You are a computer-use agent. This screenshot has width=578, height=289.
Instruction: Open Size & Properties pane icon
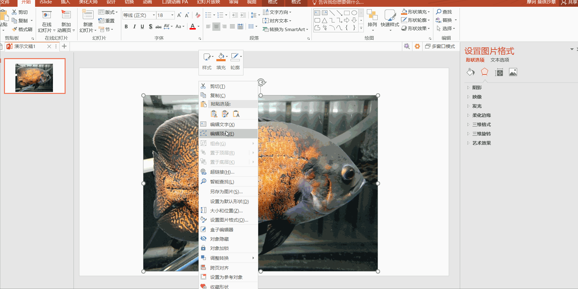point(499,72)
